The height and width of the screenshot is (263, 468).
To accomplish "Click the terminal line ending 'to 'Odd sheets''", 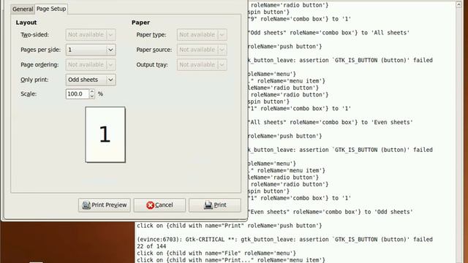I will pyautogui.click(x=331, y=212).
